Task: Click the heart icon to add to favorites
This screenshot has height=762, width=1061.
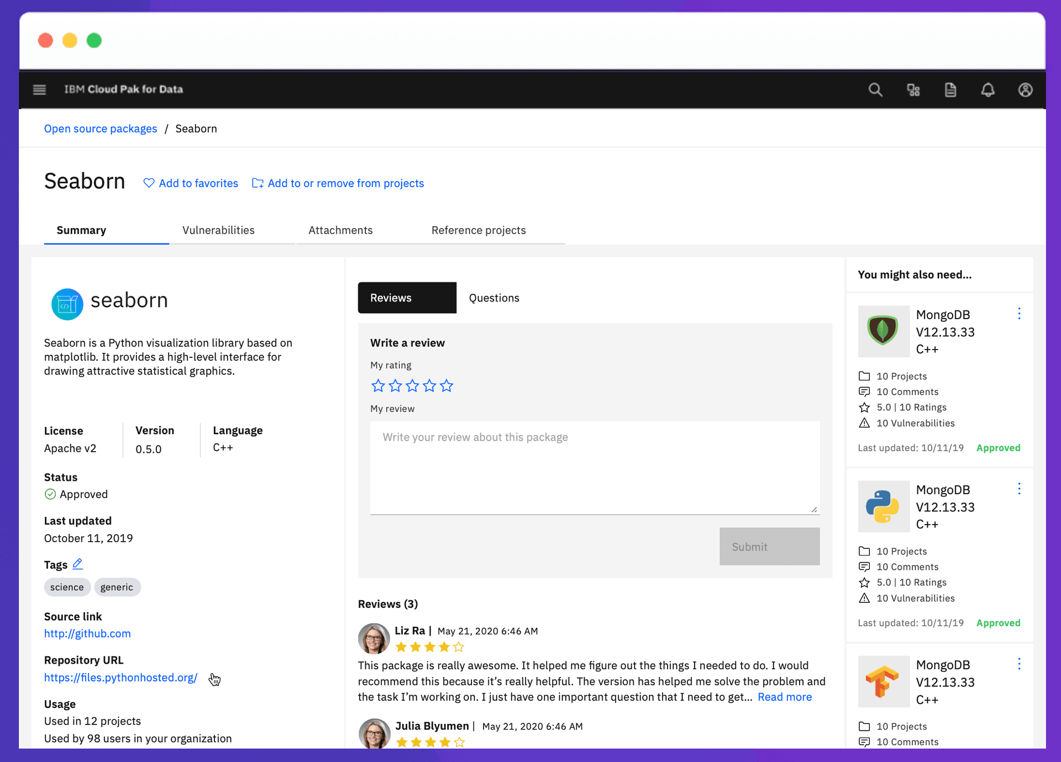Action: [x=148, y=183]
